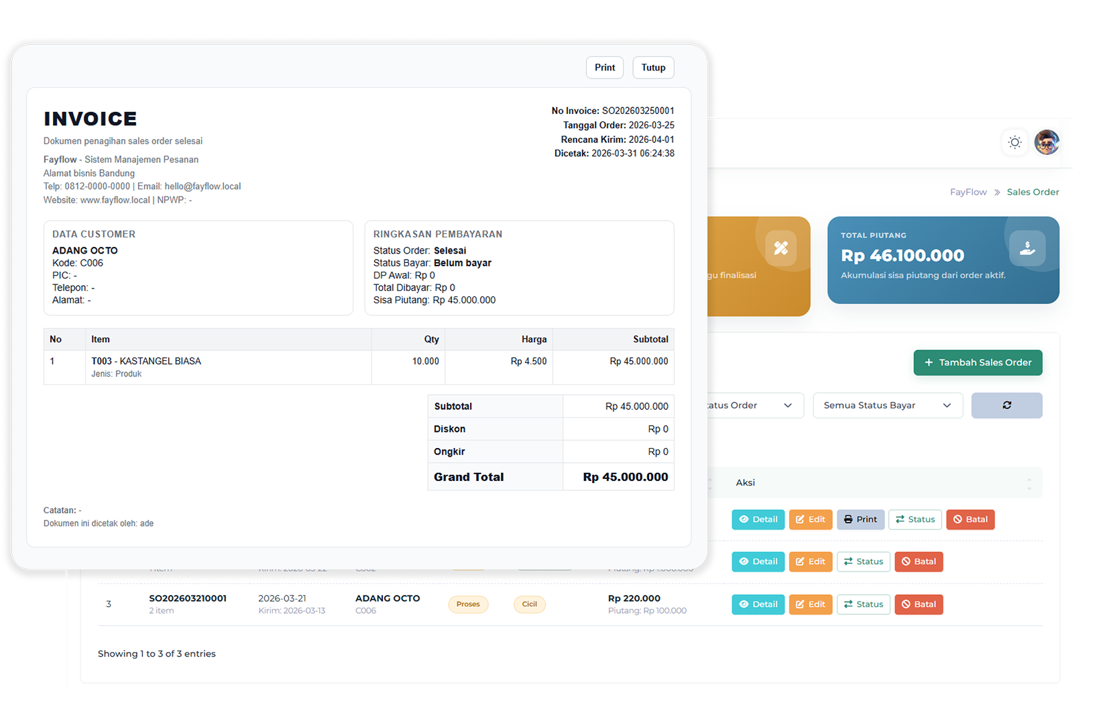Click the Print button in the invoice dialog
This screenshot has width=1093, height=719.
click(x=605, y=68)
